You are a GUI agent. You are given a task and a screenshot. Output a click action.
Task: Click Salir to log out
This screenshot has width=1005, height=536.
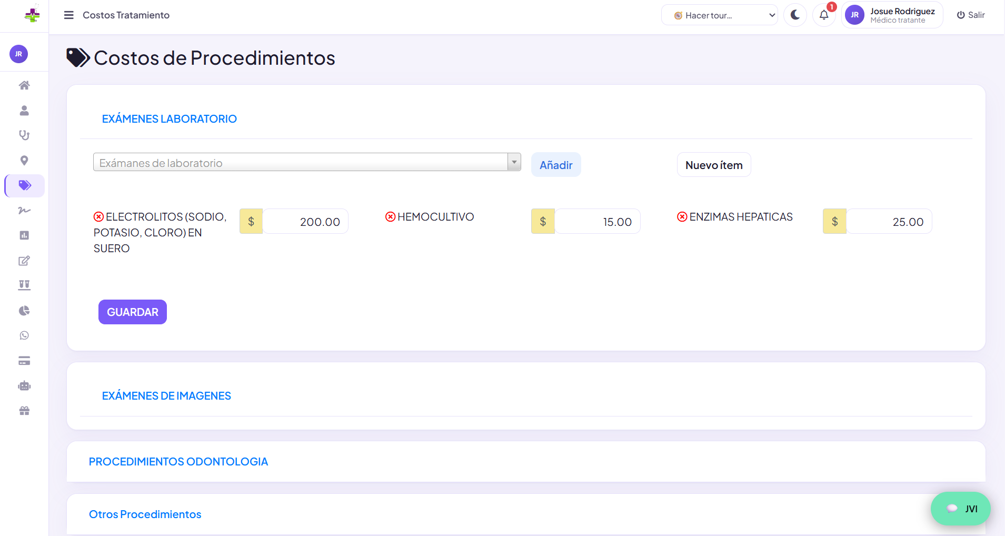[971, 15]
